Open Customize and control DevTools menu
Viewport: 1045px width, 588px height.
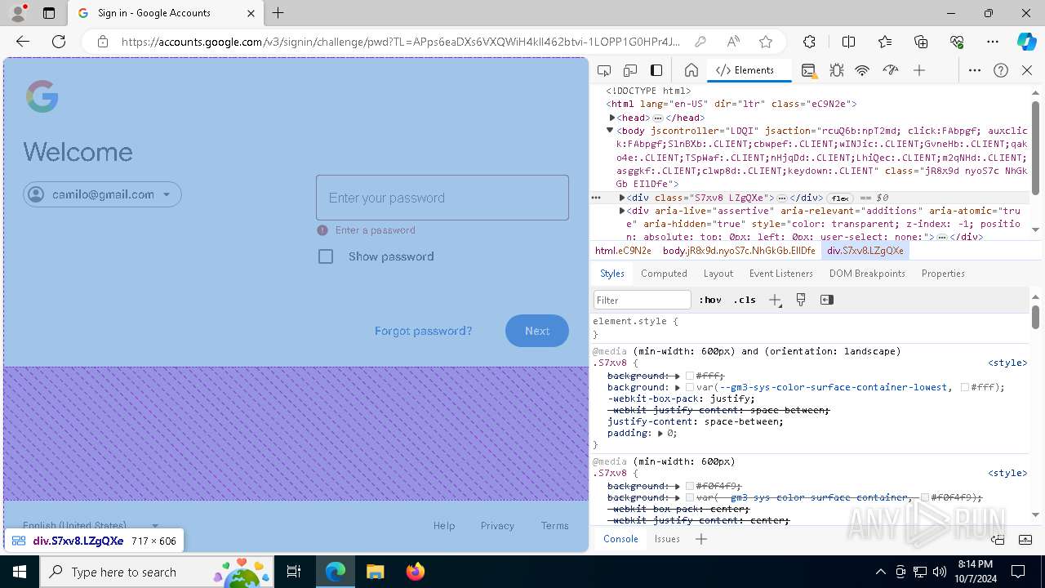(x=975, y=71)
